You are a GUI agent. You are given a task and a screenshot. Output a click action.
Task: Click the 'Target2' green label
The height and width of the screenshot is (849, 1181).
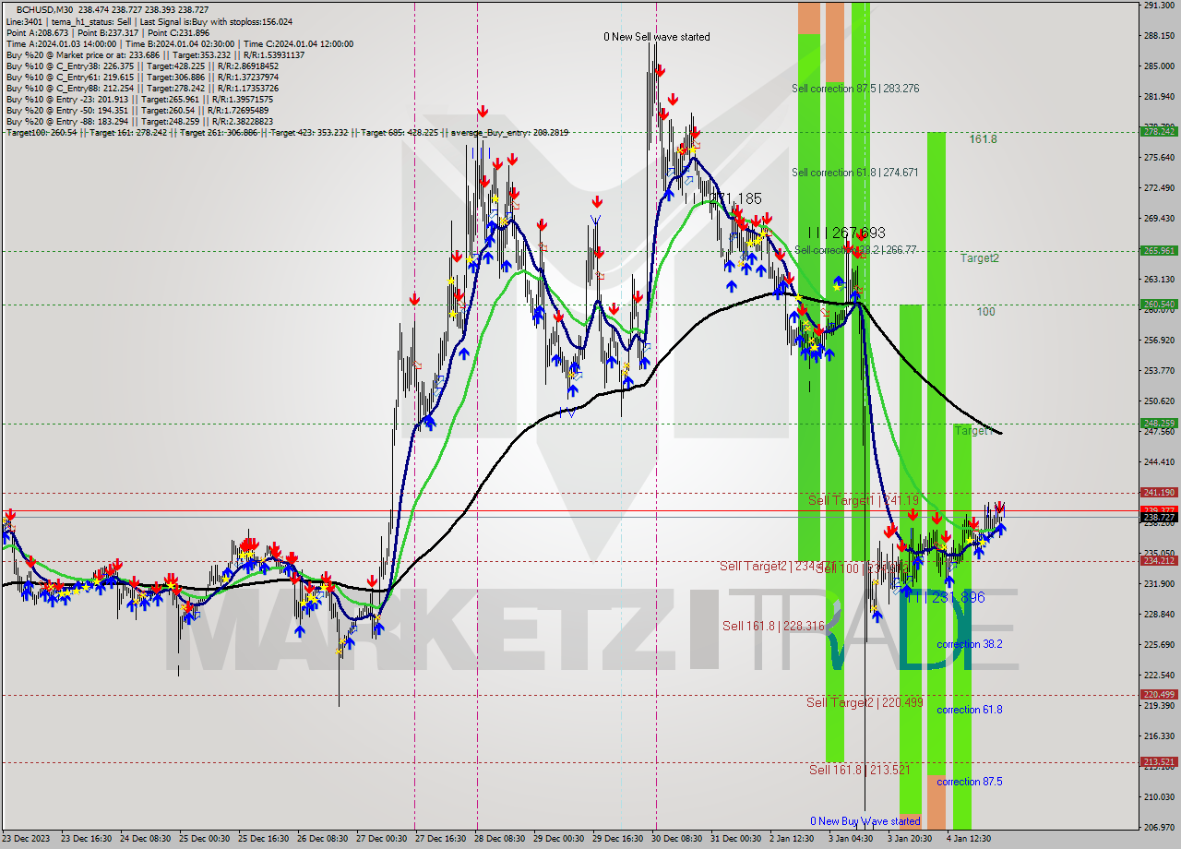[x=979, y=258]
